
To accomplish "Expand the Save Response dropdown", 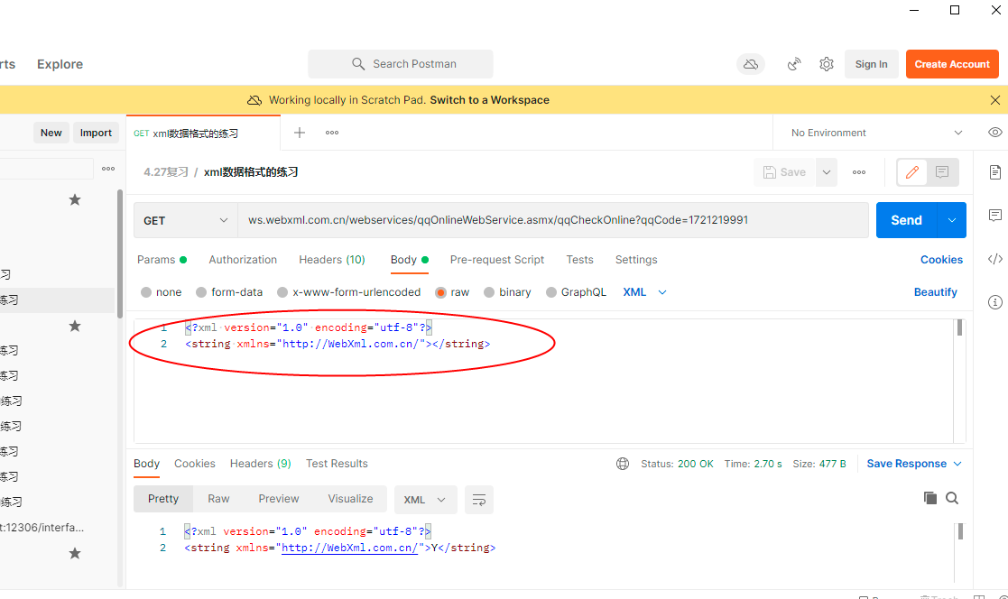I will click(957, 464).
